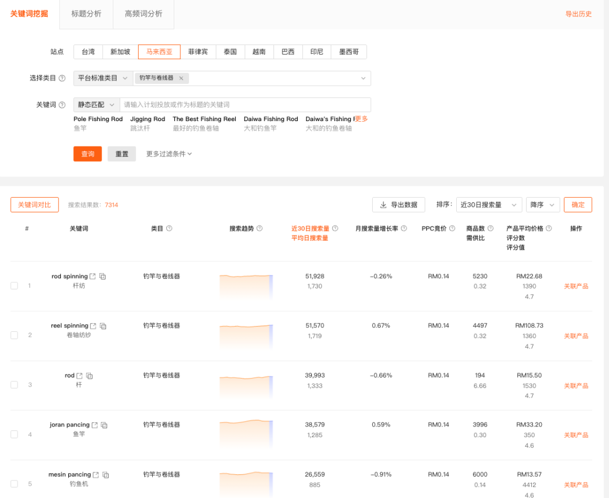Click help icon next to 关键词 label

click(62, 105)
